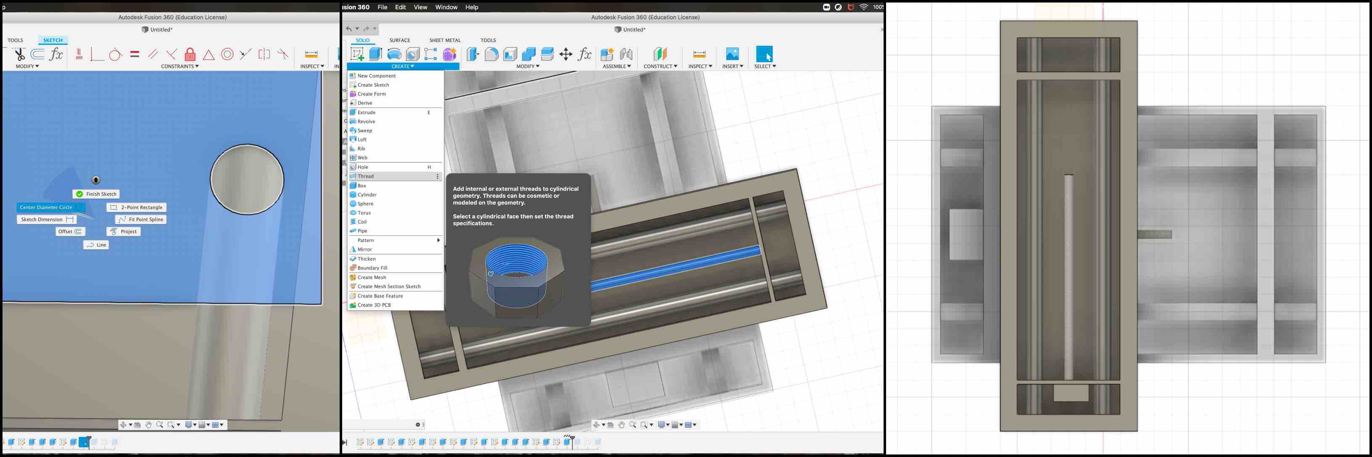Click the Offset icon in left Modify toolbar
The height and width of the screenshot is (457, 1372).
coord(37,54)
